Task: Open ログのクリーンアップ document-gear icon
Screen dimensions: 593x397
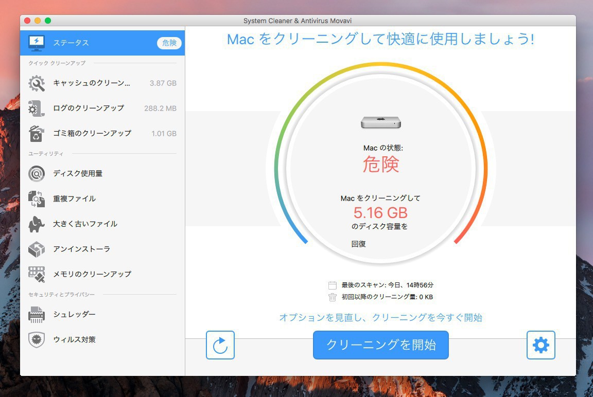Action: (37, 109)
